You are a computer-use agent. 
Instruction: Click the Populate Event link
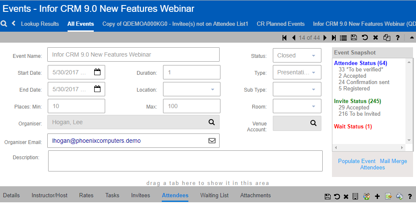point(357,161)
